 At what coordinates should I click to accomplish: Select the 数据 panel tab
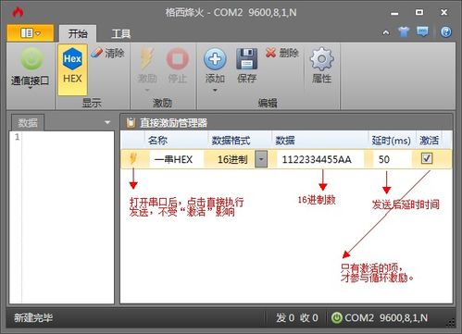coord(28,123)
